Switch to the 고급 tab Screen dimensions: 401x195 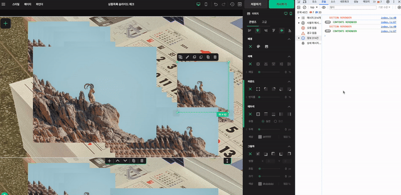pyautogui.click(x=264, y=22)
